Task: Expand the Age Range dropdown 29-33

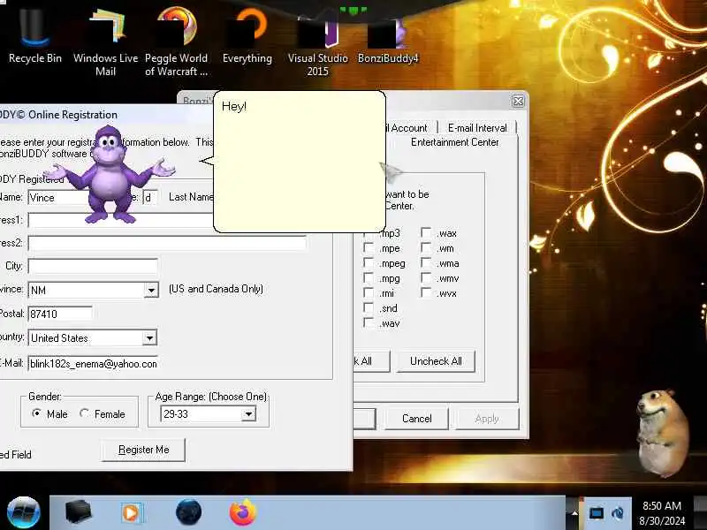Action: click(248, 414)
